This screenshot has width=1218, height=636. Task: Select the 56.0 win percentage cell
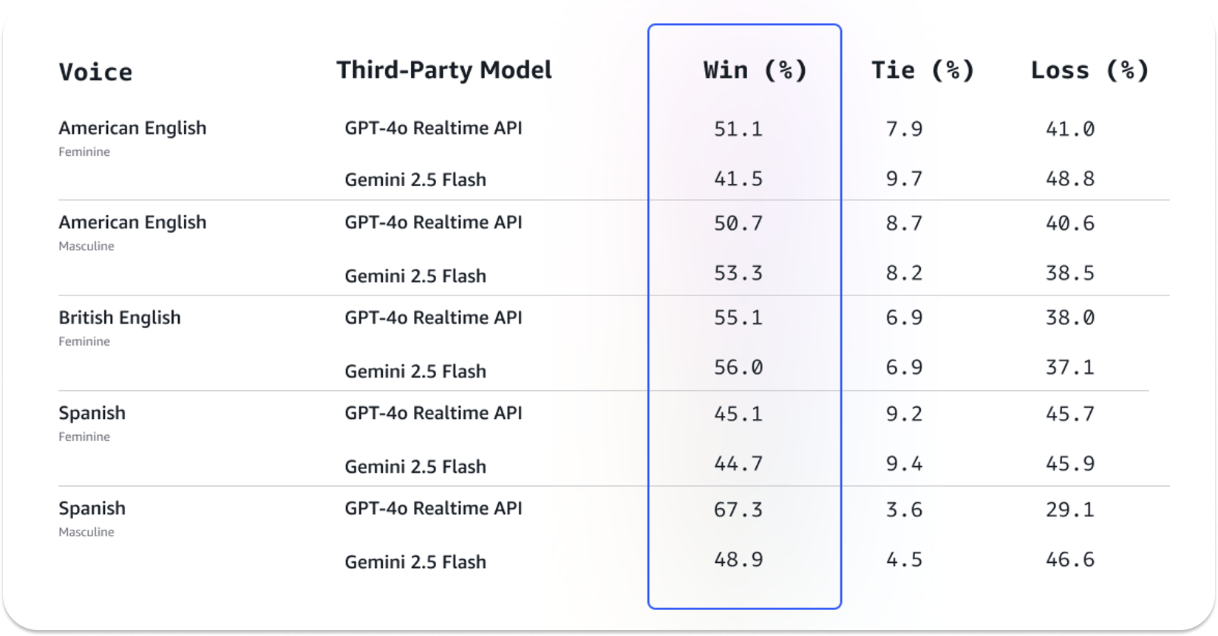point(738,367)
